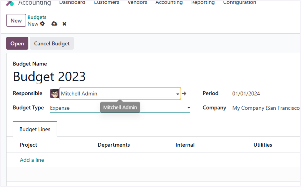The width and height of the screenshot is (301, 187).
Task: Click the Period date 01/01/2024
Action: tap(246, 94)
